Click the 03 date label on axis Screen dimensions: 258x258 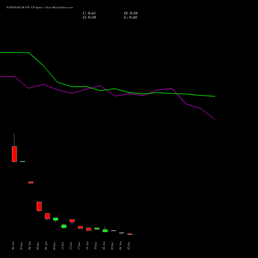(x=21, y=246)
